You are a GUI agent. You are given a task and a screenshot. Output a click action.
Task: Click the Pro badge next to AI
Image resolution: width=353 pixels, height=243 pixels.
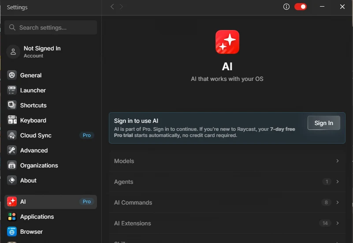(x=87, y=201)
